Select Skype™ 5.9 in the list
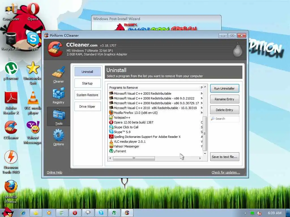Image resolution: width=290 pixels, height=217 pixels. pos(155,132)
